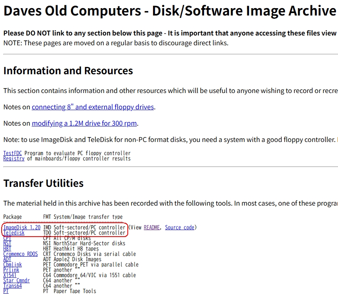Open the Prlink package link
Image resolution: width=338 pixels, height=308 pixels.
point(11,270)
